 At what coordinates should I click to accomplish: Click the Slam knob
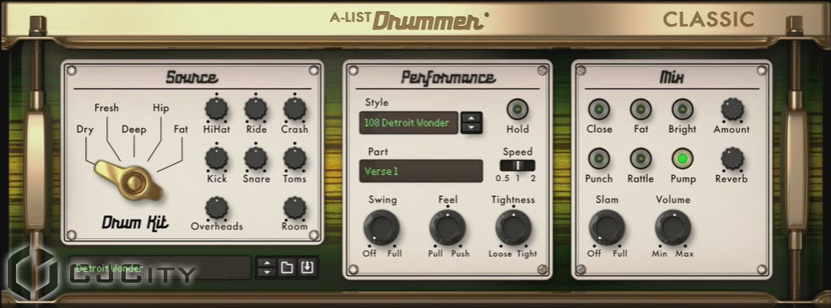607,228
